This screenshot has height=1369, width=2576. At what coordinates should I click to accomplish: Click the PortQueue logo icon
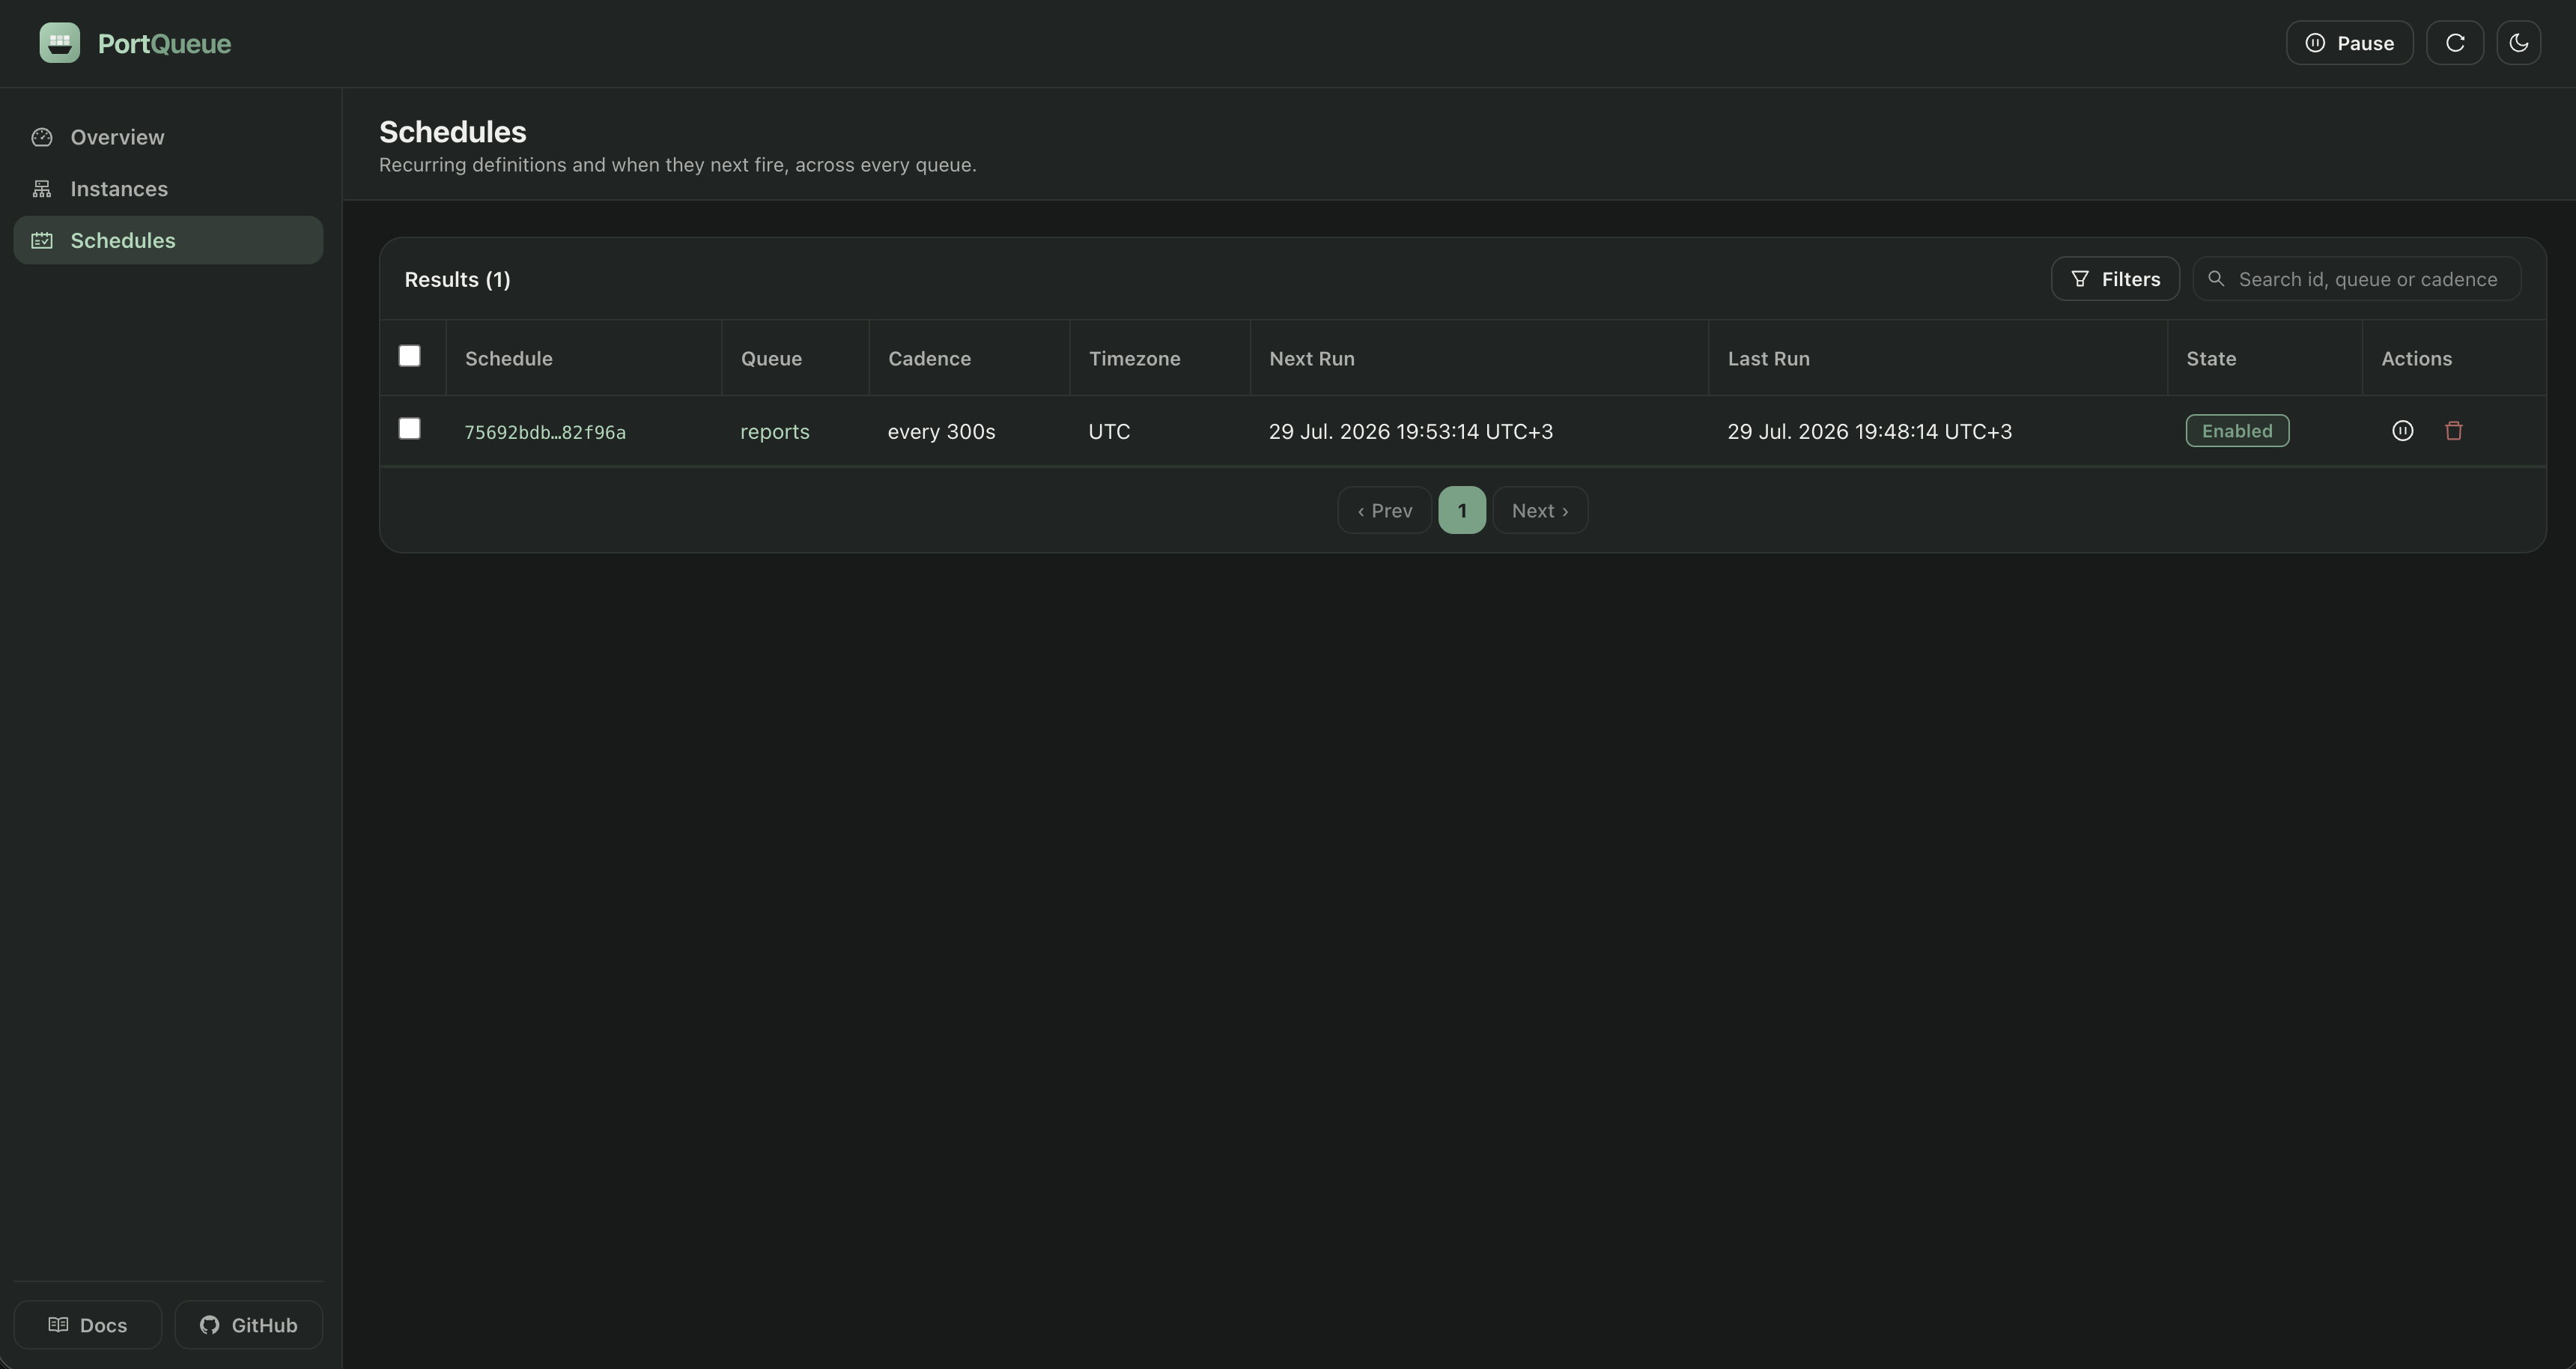pyautogui.click(x=60, y=43)
